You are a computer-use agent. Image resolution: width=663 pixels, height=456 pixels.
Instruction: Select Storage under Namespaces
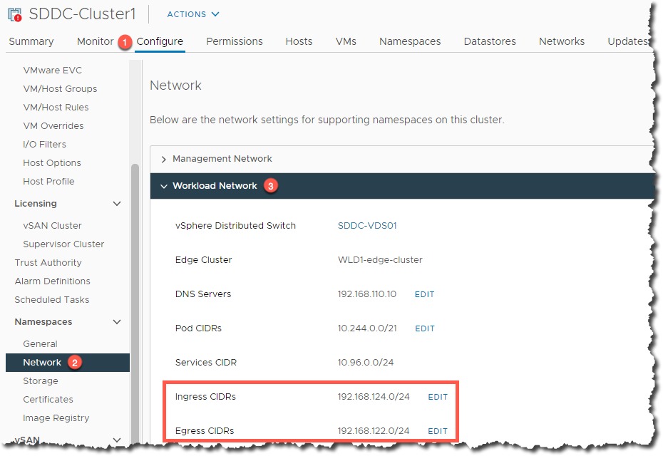(41, 381)
